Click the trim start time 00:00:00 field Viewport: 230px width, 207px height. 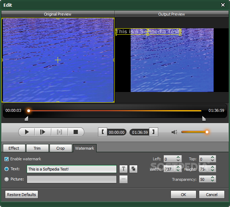point(116,132)
